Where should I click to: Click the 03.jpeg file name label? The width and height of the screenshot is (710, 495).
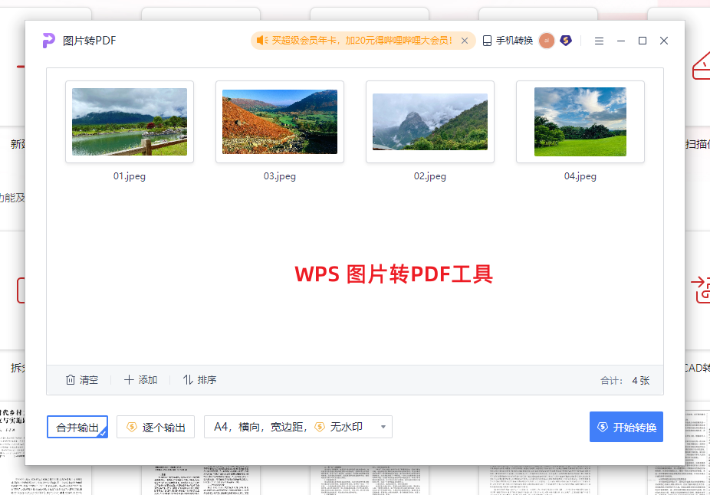[280, 176]
